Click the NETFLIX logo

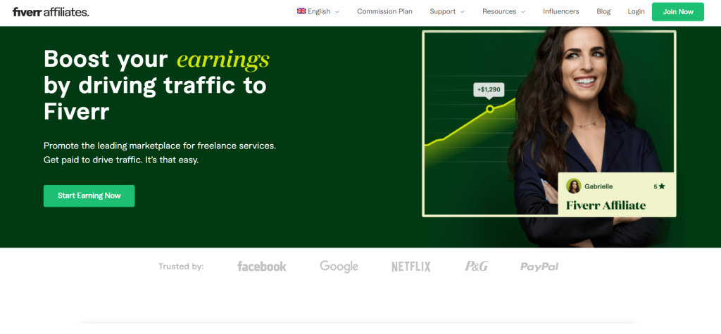(411, 266)
